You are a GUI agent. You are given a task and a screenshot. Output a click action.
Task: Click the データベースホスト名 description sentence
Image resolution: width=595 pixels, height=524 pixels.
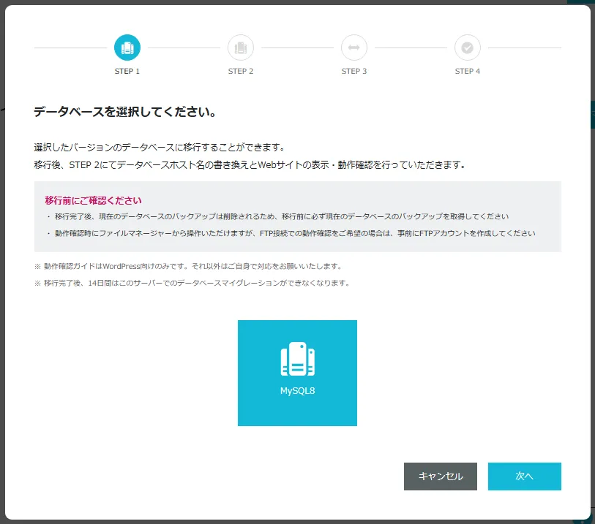pos(249,164)
